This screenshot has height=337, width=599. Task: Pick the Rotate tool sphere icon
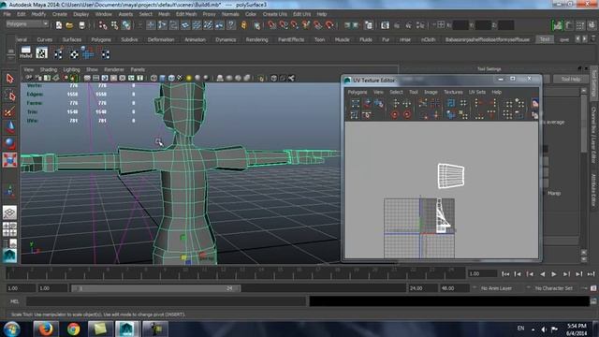(x=10, y=143)
